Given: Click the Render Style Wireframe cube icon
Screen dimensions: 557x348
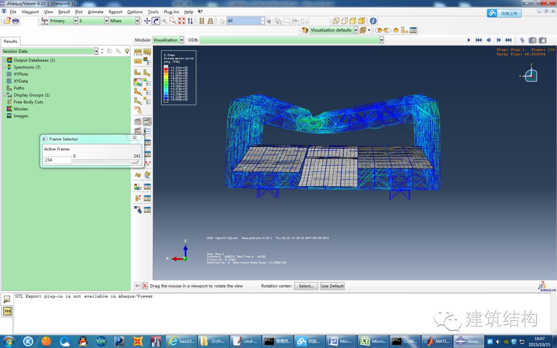Looking at the screenshot, I should point(336,21).
